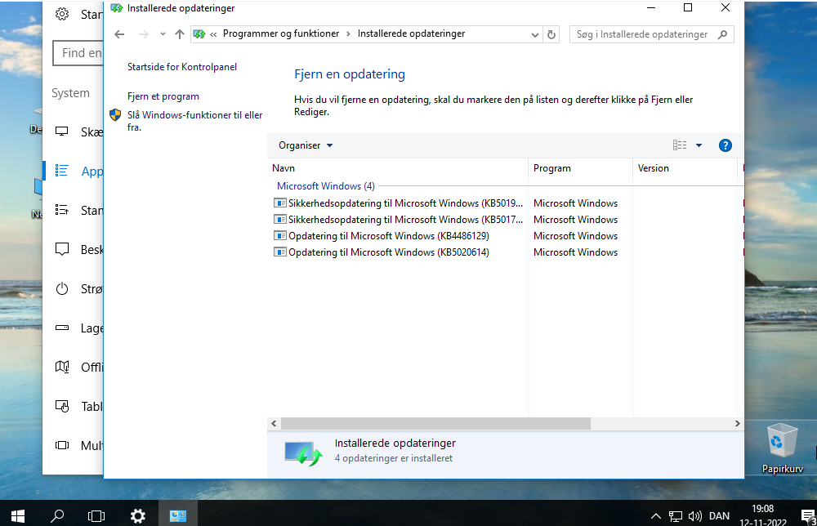Select the App list item in Settings
This screenshot has width=817, height=526.
[74, 171]
